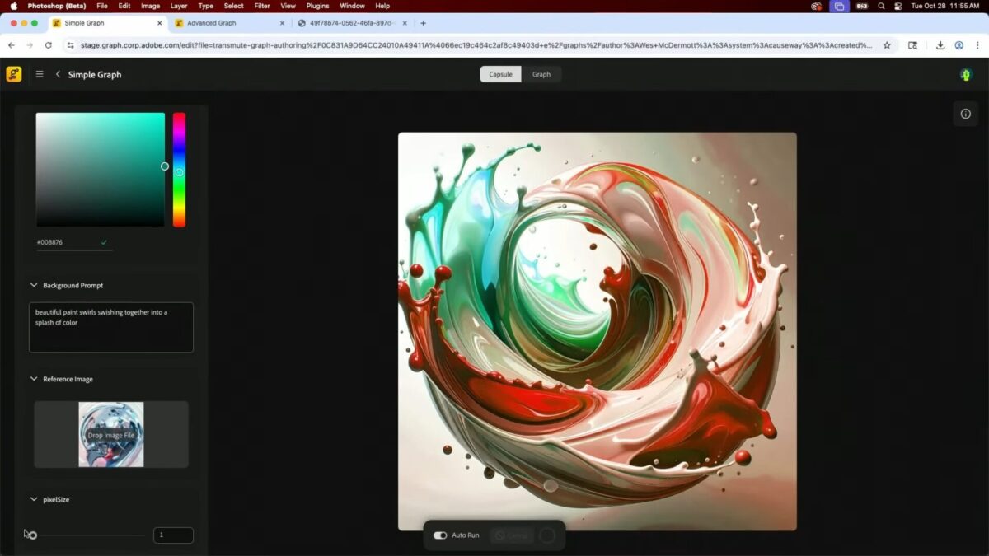Click the browser downloads icon
Viewport: 989px width, 556px height.
pyautogui.click(x=940, y=45)
